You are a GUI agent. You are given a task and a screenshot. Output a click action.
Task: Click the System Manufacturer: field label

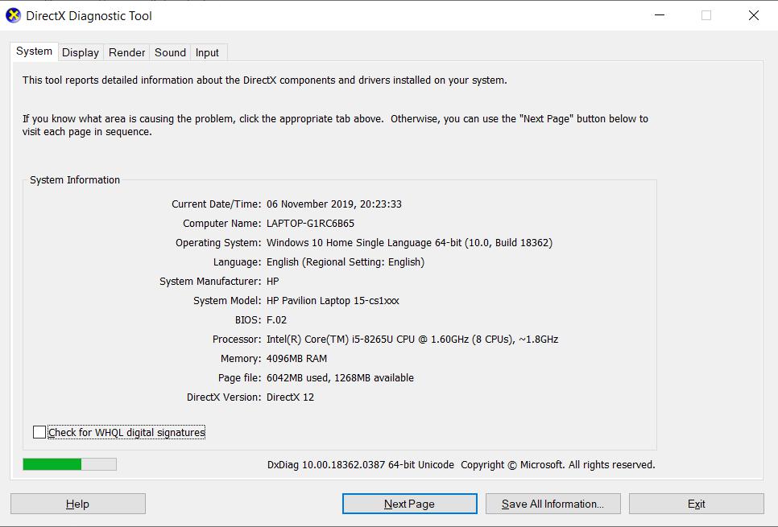(210, 282)
